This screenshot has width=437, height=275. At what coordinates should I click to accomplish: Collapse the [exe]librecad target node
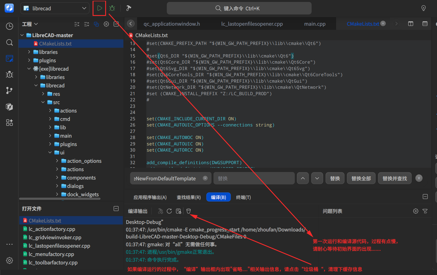[29, 69]
